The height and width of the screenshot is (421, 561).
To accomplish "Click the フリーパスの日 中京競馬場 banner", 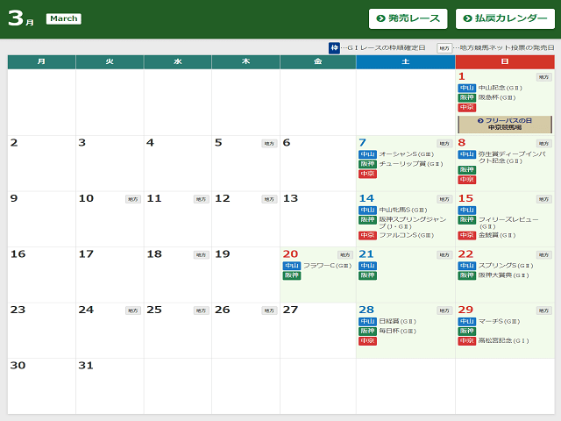I will click(x=505, y=125).
